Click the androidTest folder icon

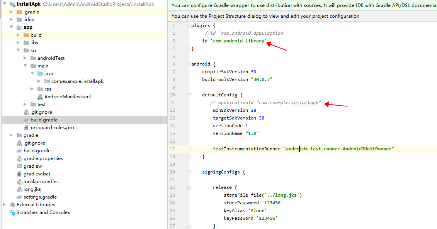tap(33, 58)
